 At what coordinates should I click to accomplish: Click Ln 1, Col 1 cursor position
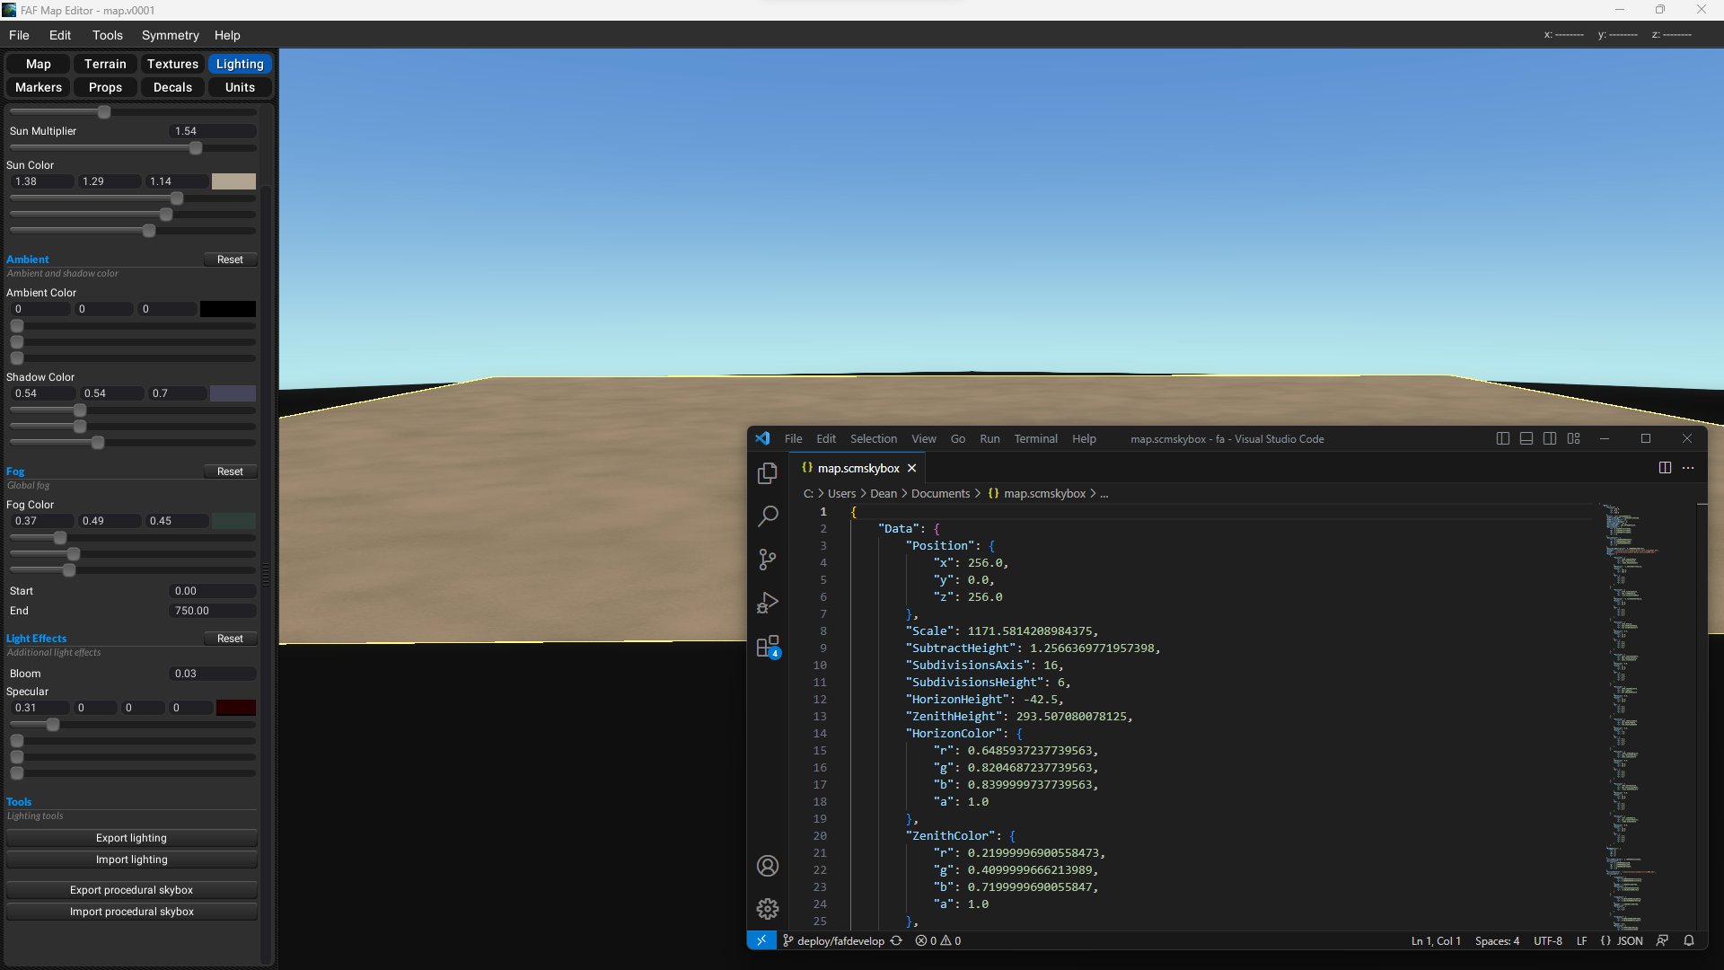click(x=1436, y=940)
